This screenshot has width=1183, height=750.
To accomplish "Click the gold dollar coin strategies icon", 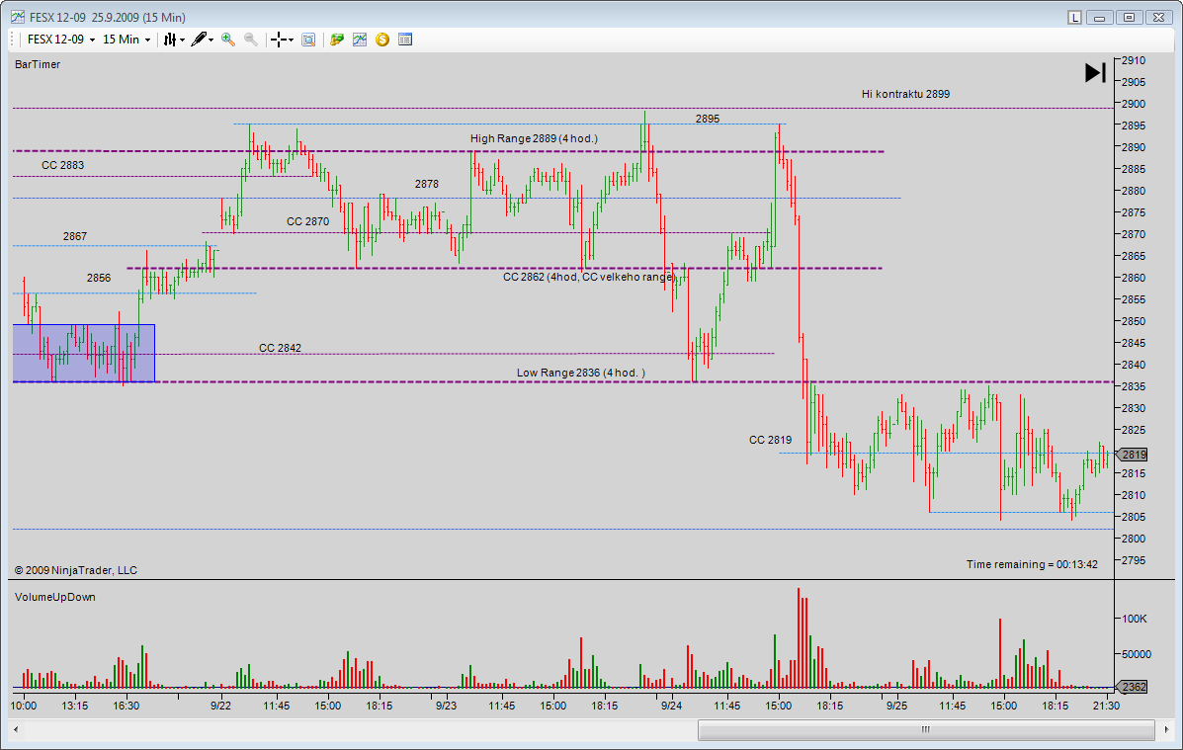I will tap(382, 40).
